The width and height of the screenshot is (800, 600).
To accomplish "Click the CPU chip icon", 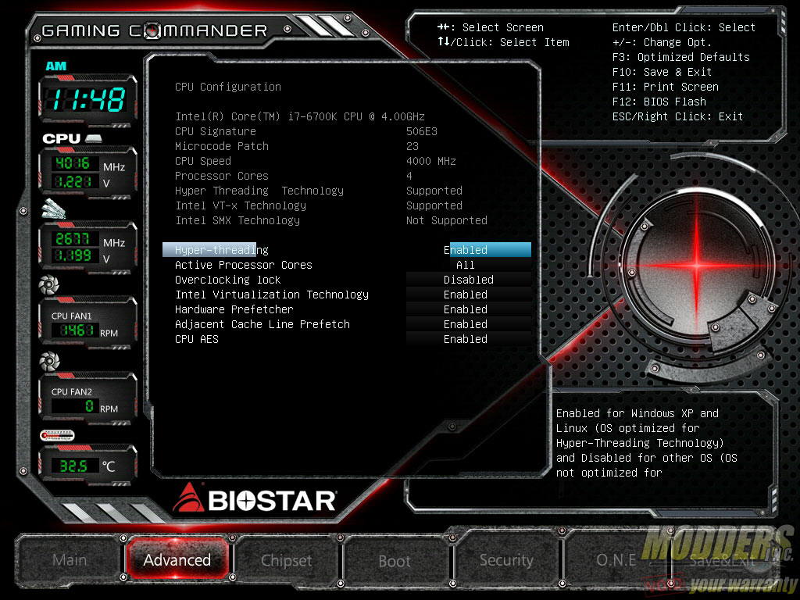I will coord(94,138).
